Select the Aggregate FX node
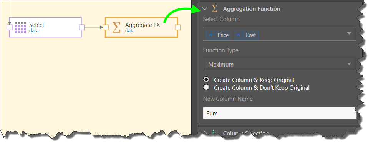The image size is (373, 147). point(141,27)
